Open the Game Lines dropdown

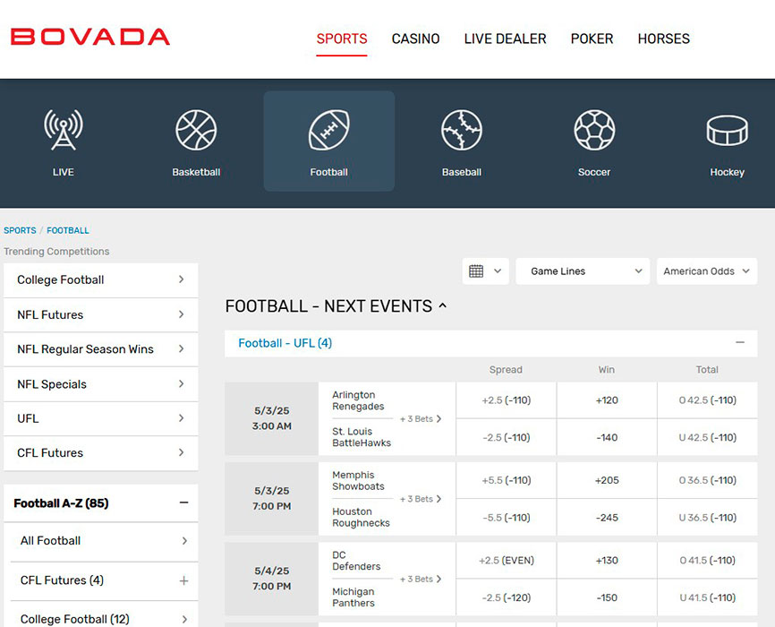click(583, 271)
